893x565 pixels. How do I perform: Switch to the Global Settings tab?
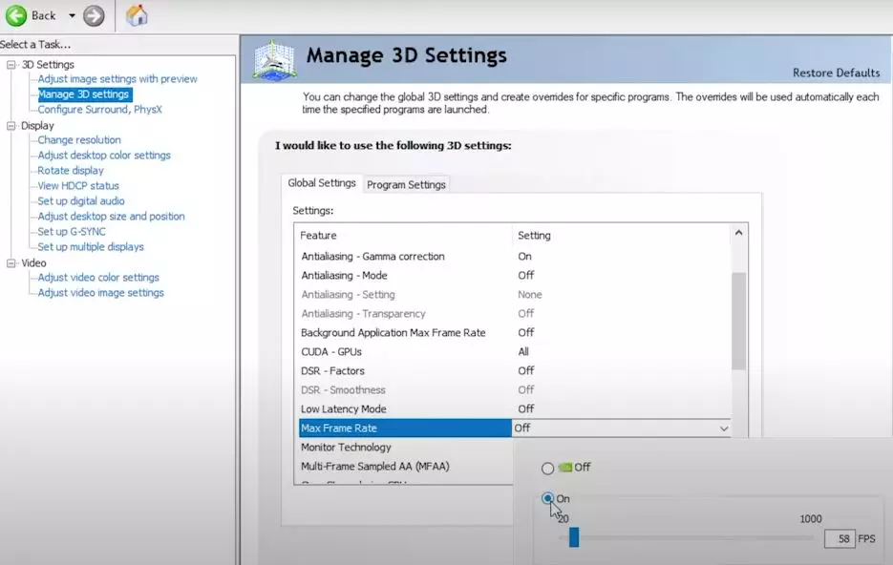(x=322, y=183)
